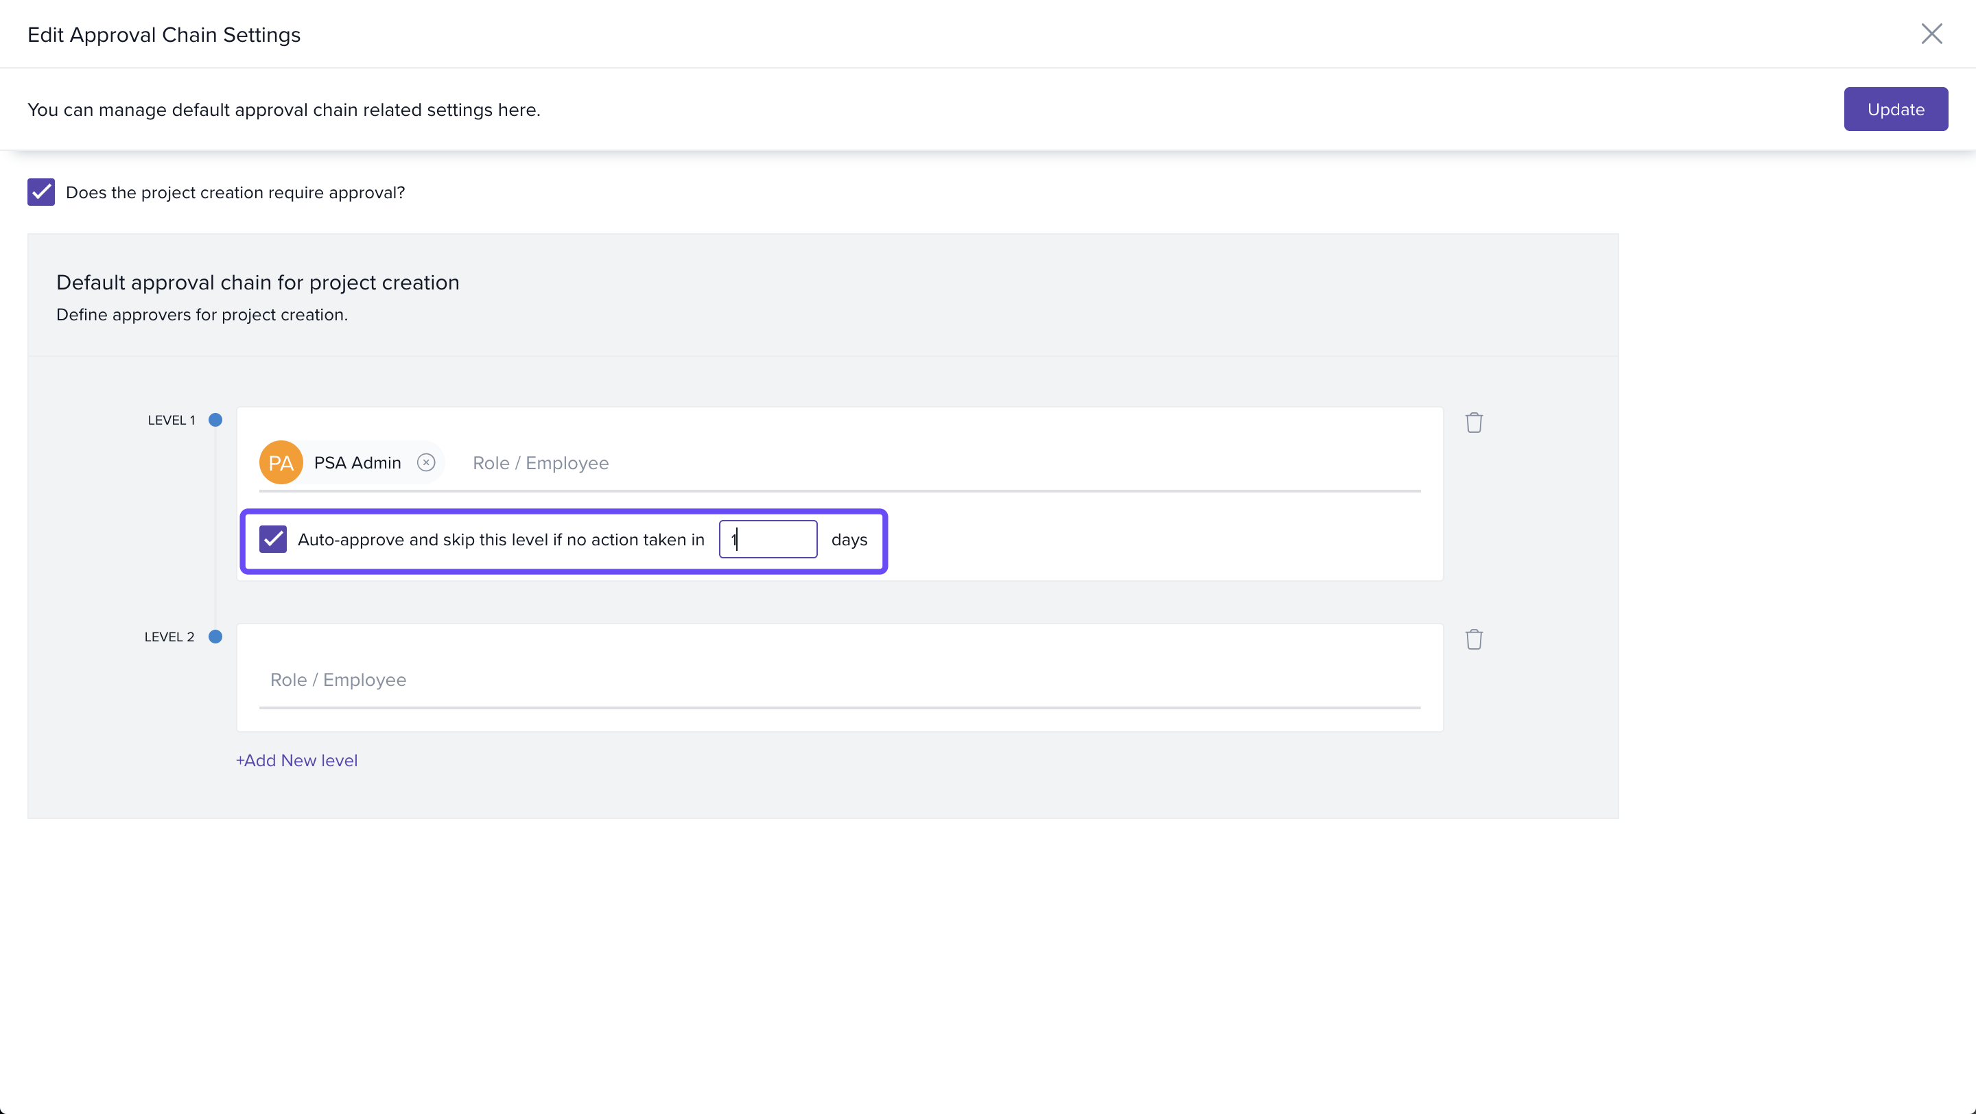Click the Level 2 blue timeline dot
The height and width of the screenshot is (1114, 1976).
coord(215,637)
